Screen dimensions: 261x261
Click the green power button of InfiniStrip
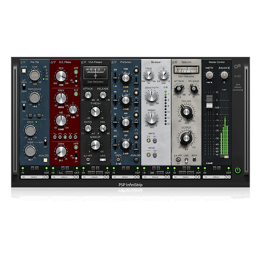[x=238, y=170]
